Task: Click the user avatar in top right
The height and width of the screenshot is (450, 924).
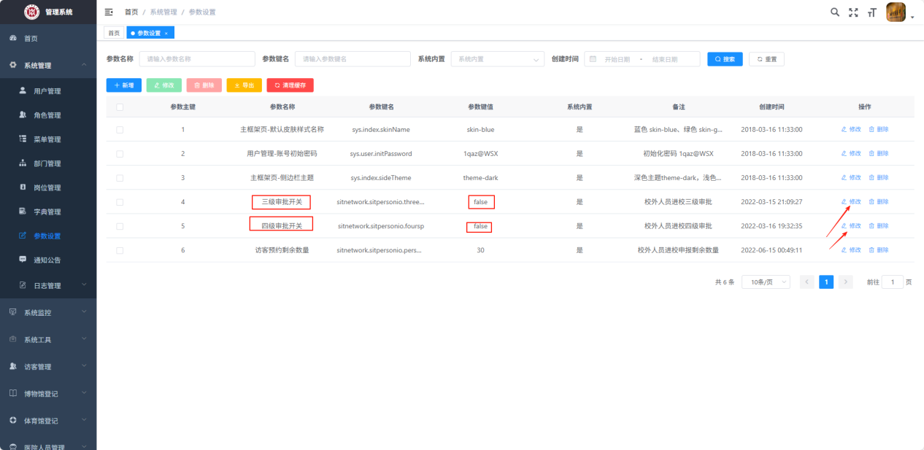Action: [x=896, y=12]
